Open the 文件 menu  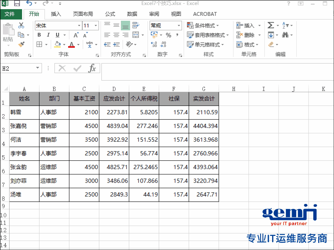(x=10, y=14)
